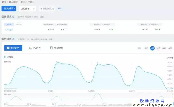Click the 公司起名 keyword input field
Image resolution: width=174 pixels, height=107 pixels.
point(27,9)
